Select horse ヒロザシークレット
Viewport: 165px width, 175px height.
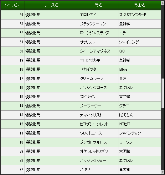tap(94, 124)
